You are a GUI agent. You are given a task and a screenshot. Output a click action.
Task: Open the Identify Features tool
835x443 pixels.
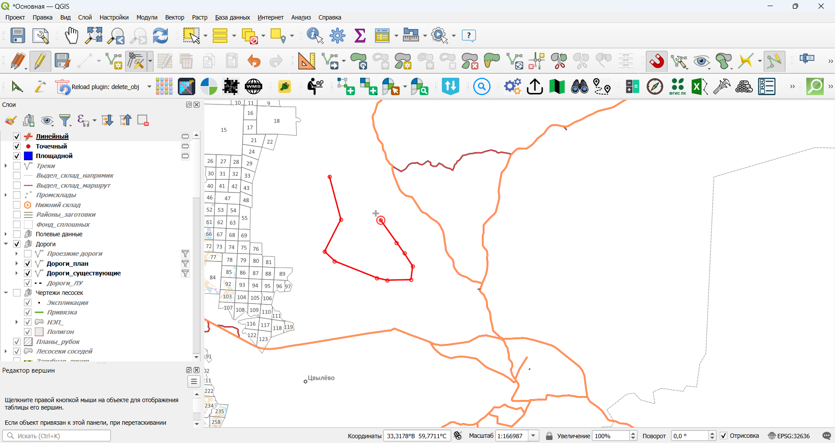(x=315, y=36)
